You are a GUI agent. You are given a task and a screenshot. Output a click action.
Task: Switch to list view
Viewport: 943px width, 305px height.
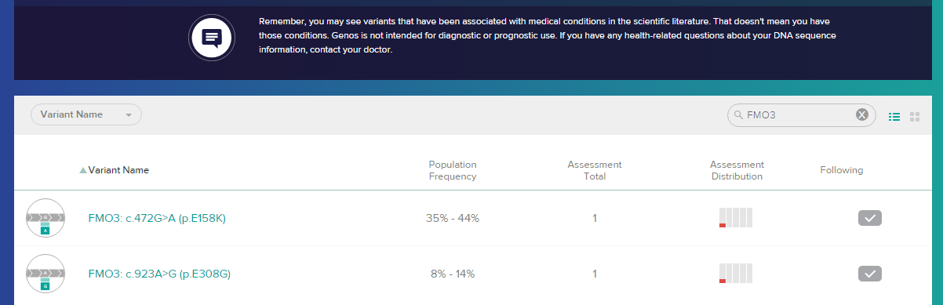click(894, 117)
